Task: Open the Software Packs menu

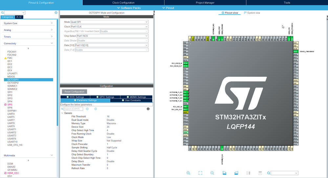Action: (130, 8)
